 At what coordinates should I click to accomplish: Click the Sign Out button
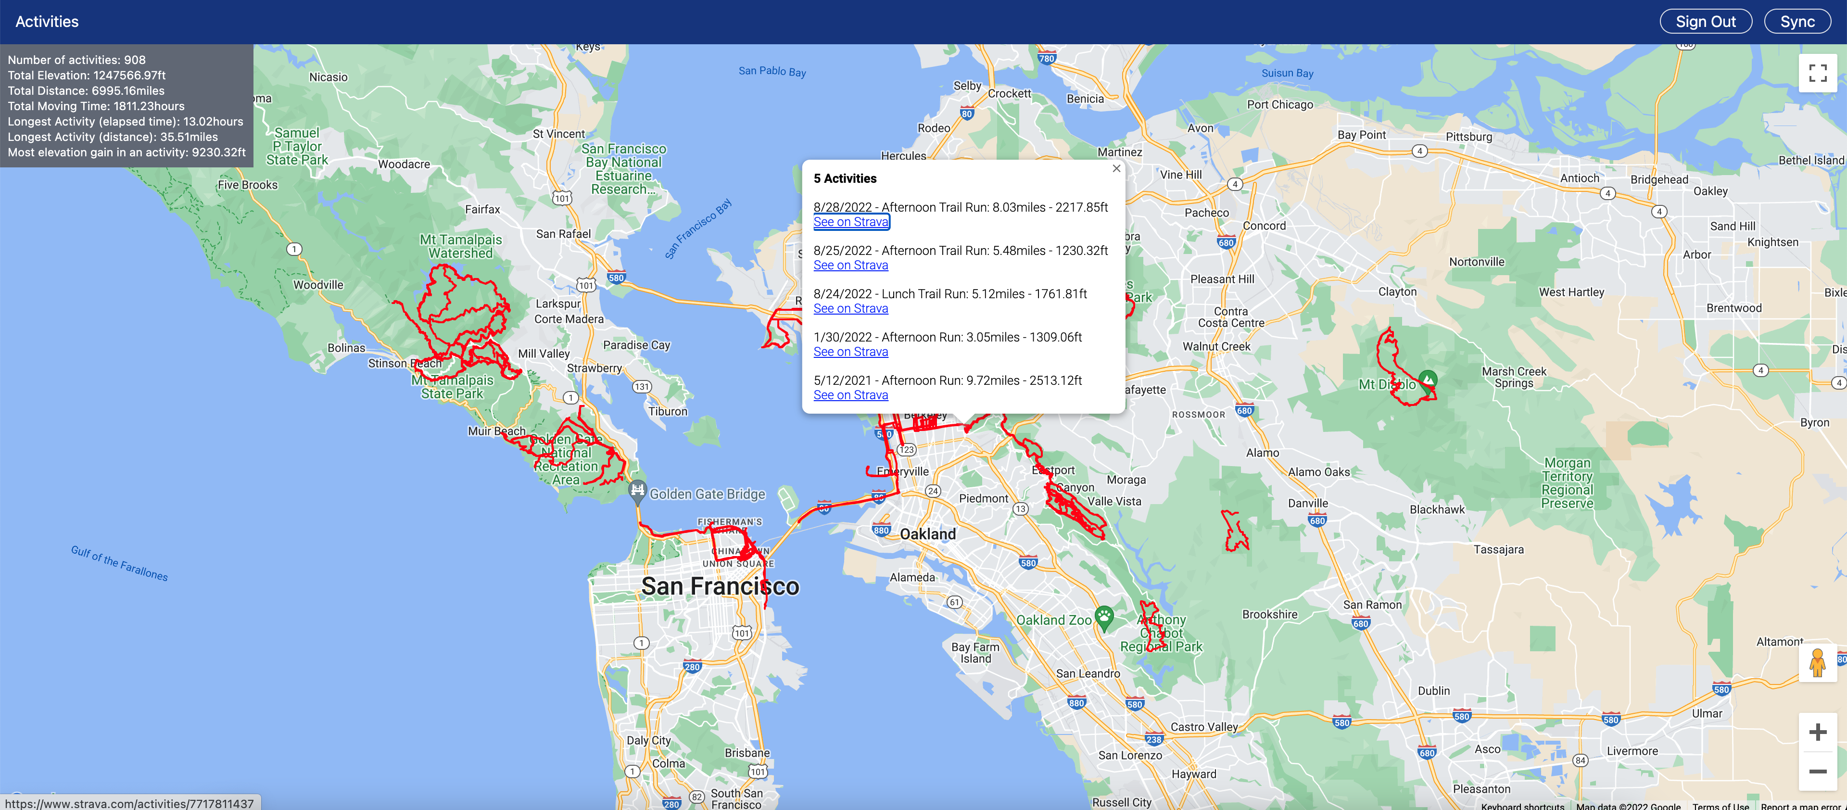[x=1706, y=21]
